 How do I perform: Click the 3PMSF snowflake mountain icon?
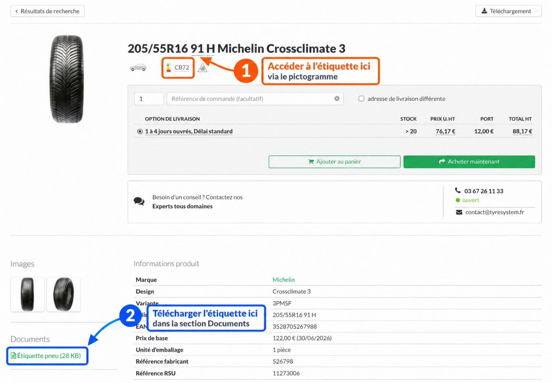coord(202,68)
